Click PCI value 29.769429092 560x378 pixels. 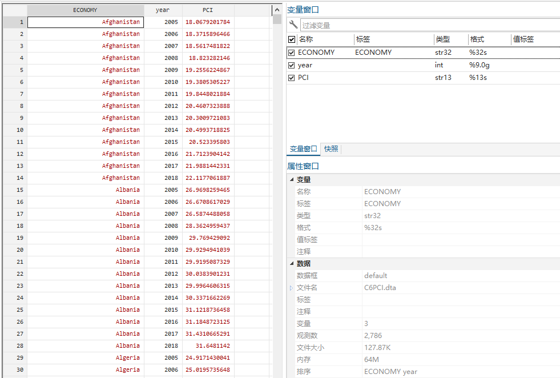coord(208,238)
